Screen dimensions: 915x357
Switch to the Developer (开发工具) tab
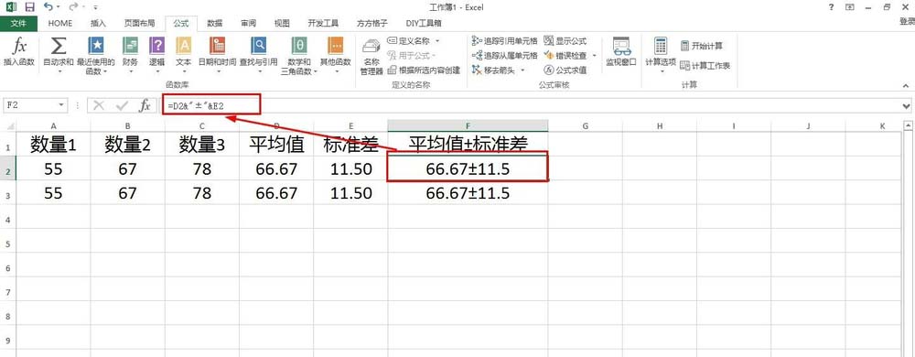[323, 23]
